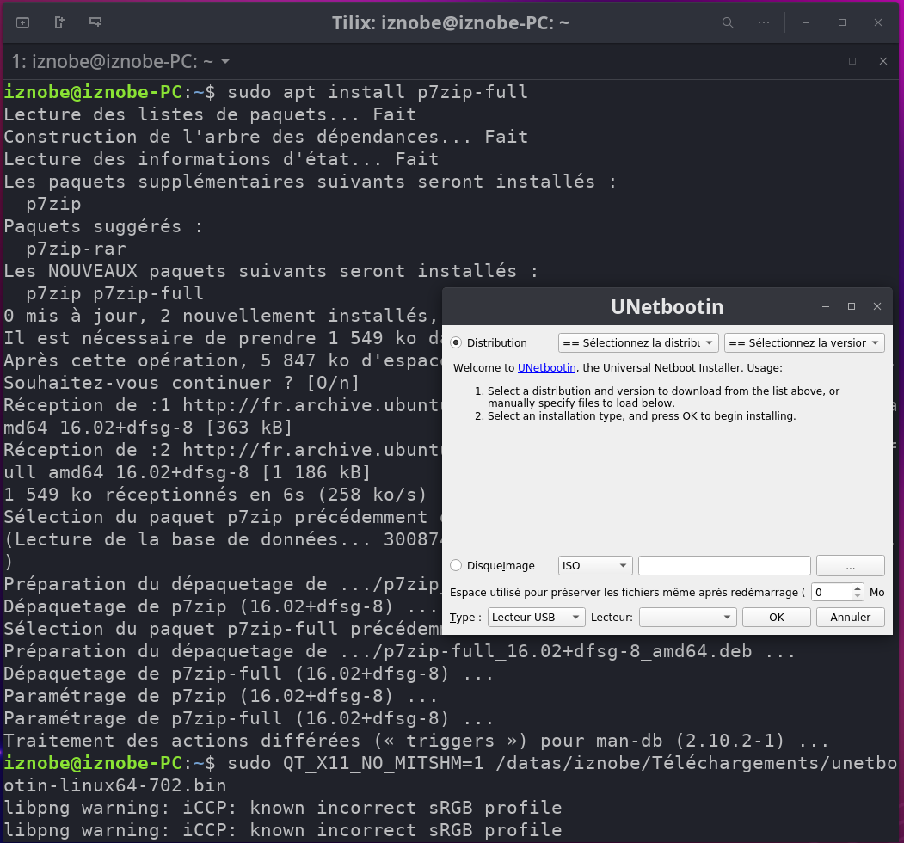Open the 'Sélectionnez la distribution' dropdown
The image size is (904, 843).
638,342
